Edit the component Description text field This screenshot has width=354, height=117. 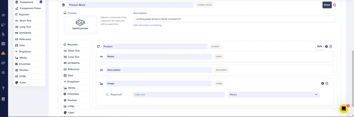tap(234, 19)
